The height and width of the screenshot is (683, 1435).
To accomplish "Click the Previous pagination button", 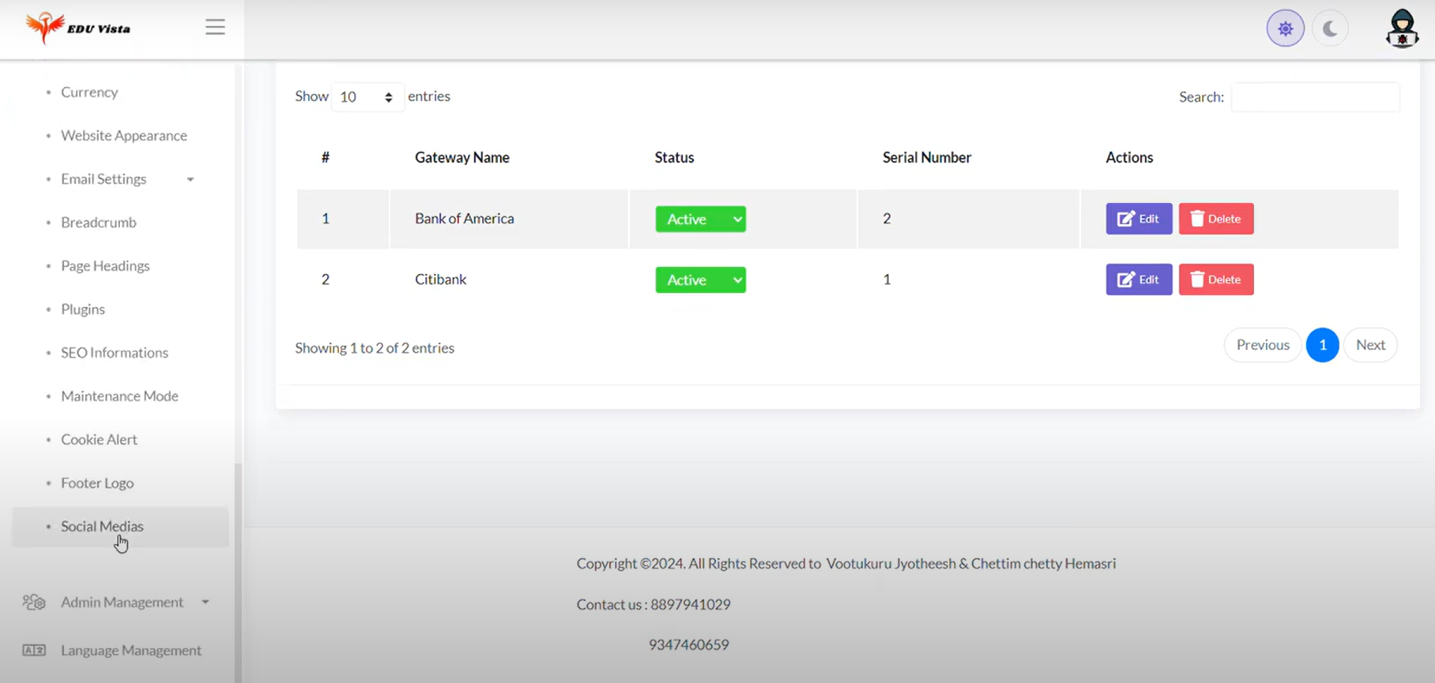I will (1262, 345).
